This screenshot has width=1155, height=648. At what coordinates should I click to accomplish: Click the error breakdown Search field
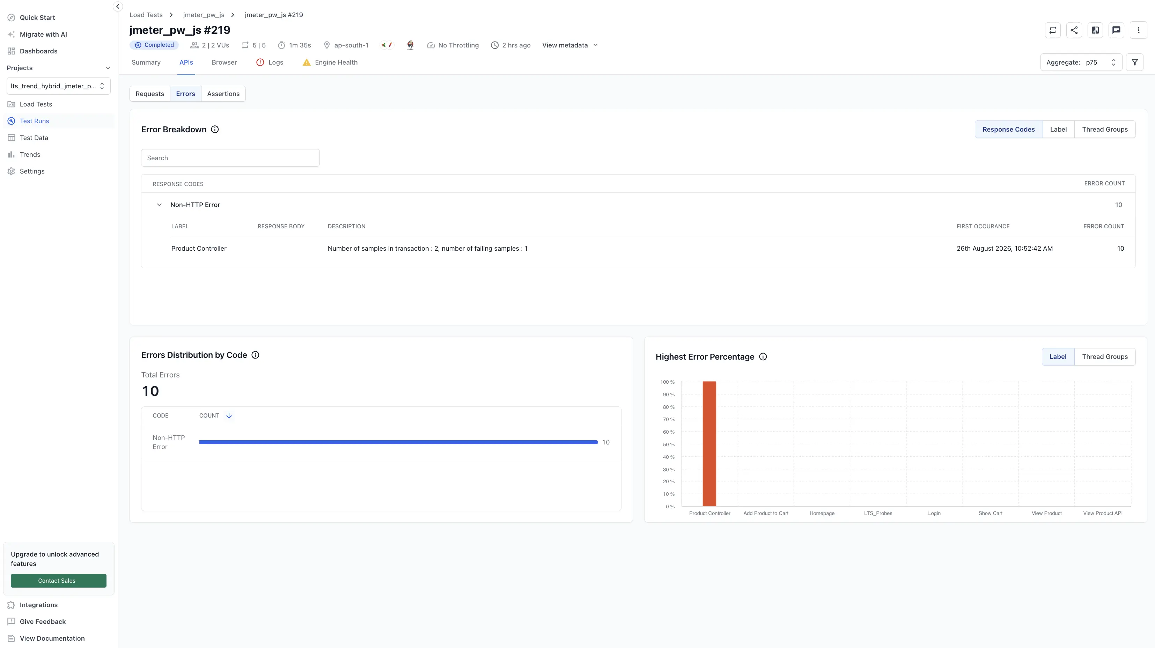point(230,158)
